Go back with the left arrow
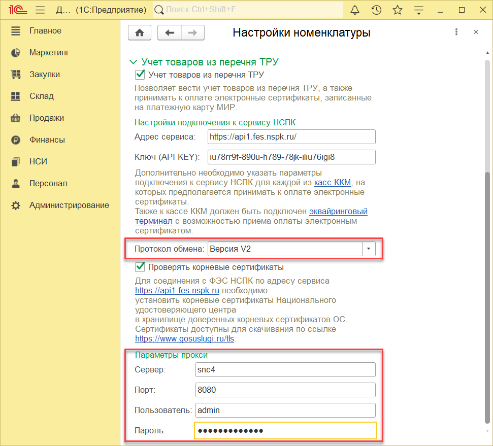The image size is (493, 446). pos(170,32)
